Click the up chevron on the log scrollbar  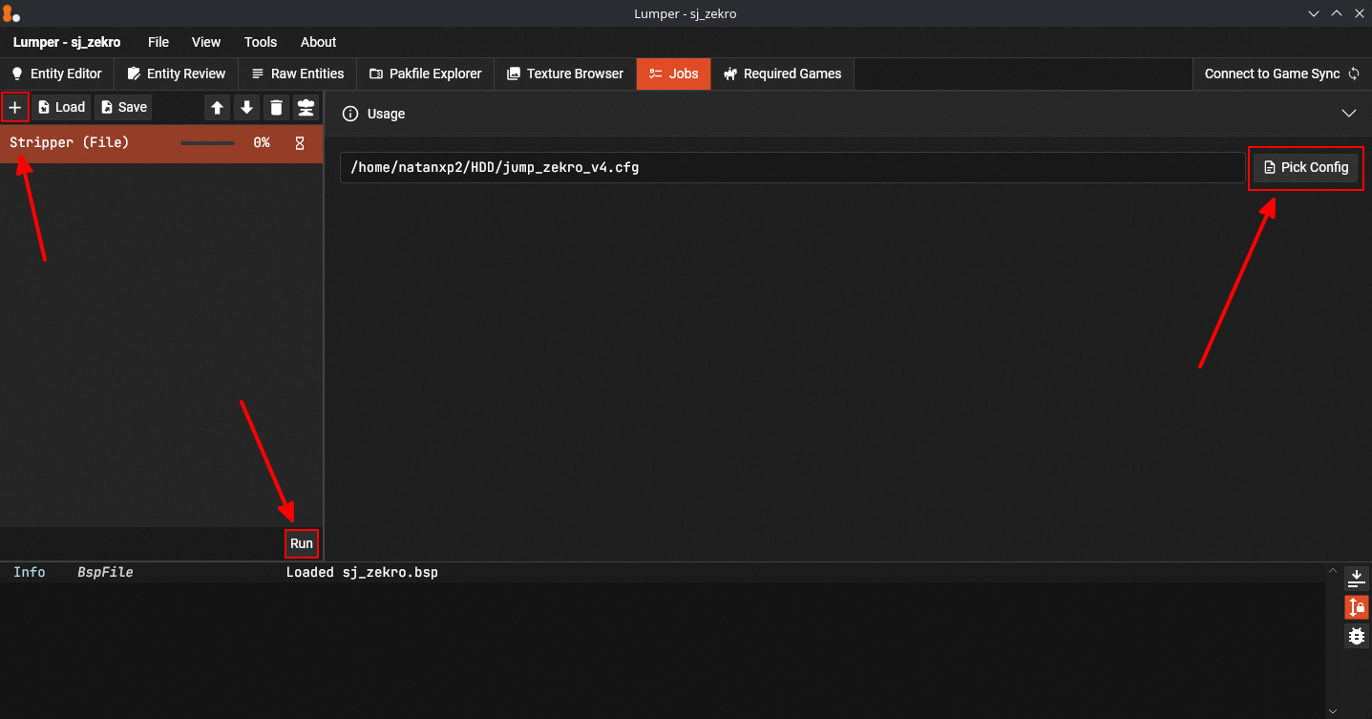(1333, 569)
